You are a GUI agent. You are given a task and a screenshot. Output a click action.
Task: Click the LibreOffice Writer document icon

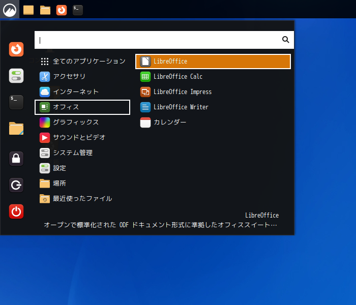(x=145, y=107)
